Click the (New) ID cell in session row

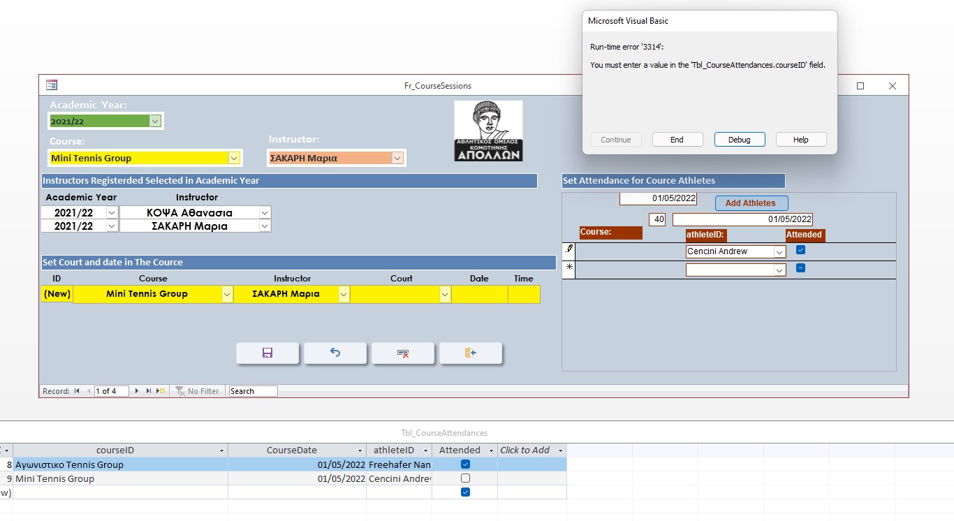click(x=57, y=295)
